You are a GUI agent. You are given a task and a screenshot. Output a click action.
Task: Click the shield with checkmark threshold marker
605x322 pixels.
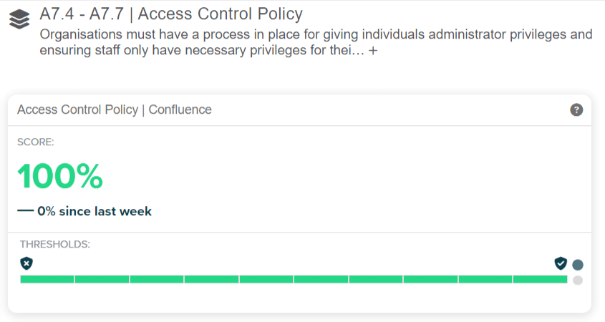pyautogui.click(x=561, y=263)
